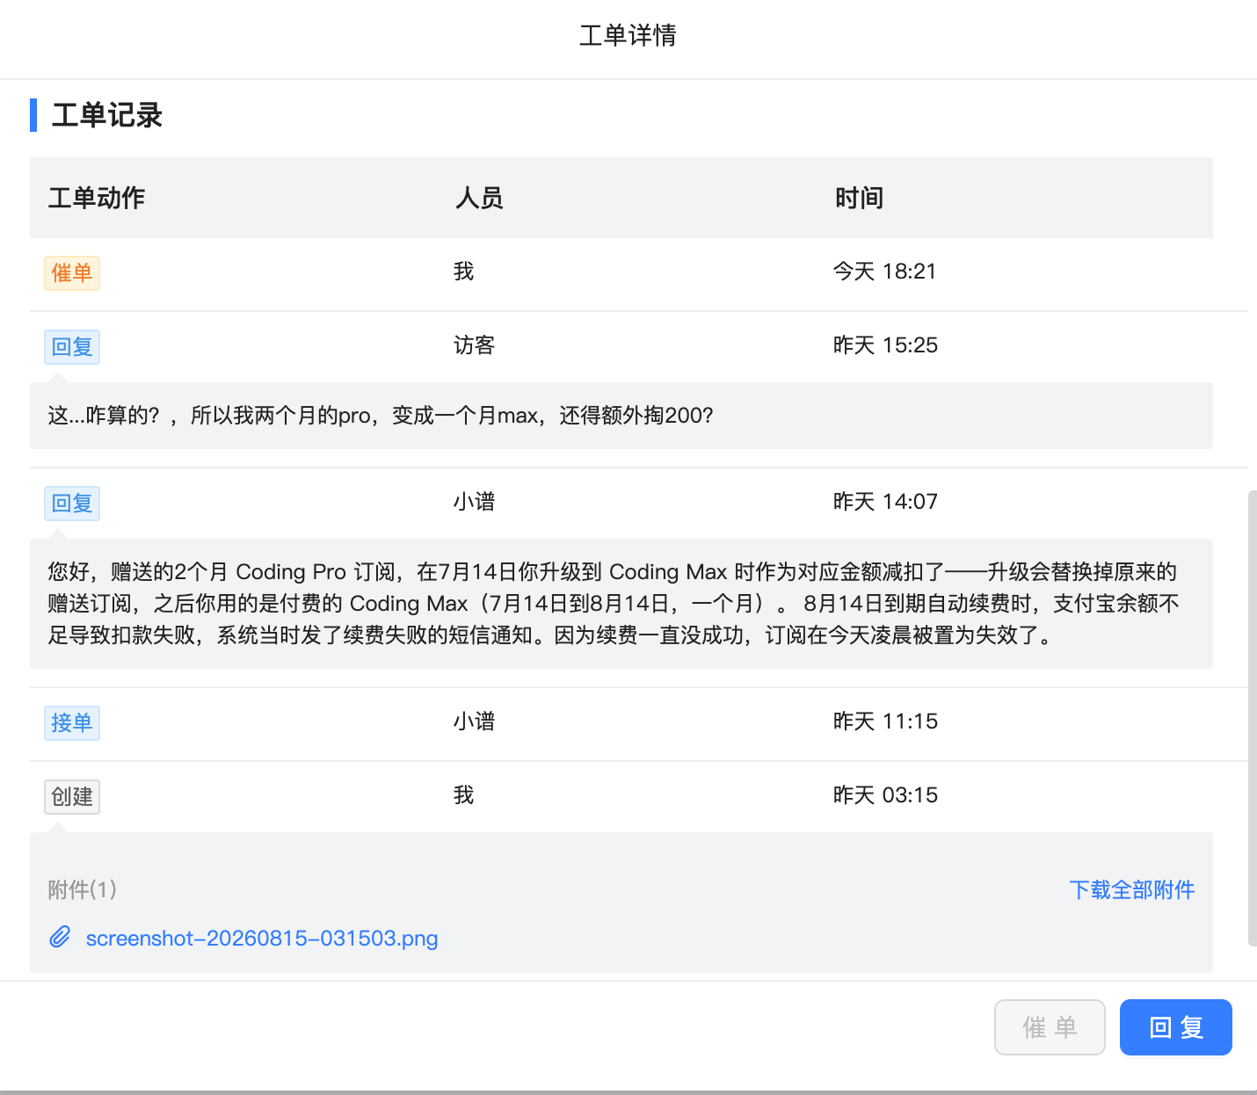Click the 昨天 11:15 timestamp
The image size is (1257, 1095).
tap(886, 721)
